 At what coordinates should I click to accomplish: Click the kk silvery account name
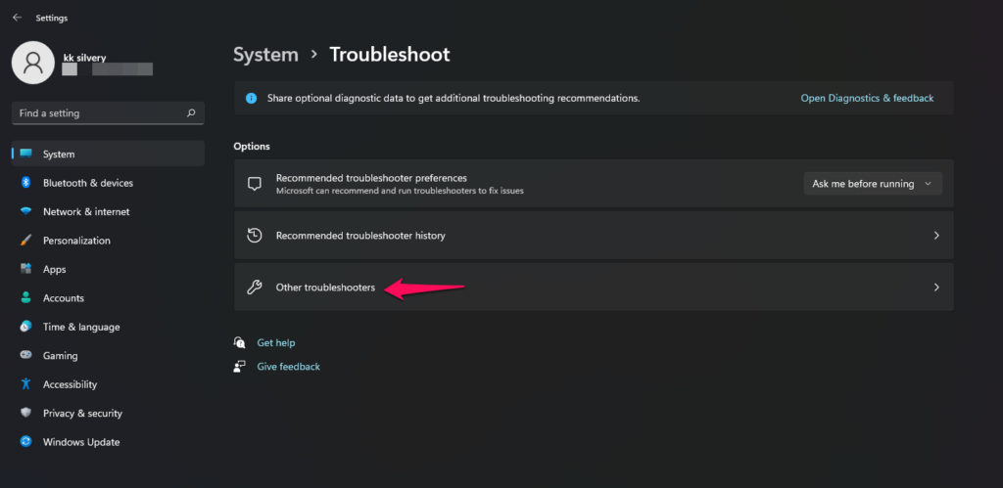tap(84, 58)
